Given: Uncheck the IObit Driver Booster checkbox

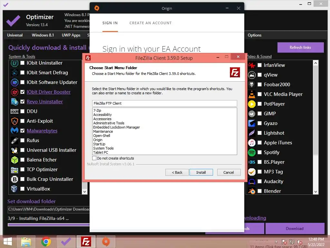Looking at the screenshot, I should [x=22, y=92].
